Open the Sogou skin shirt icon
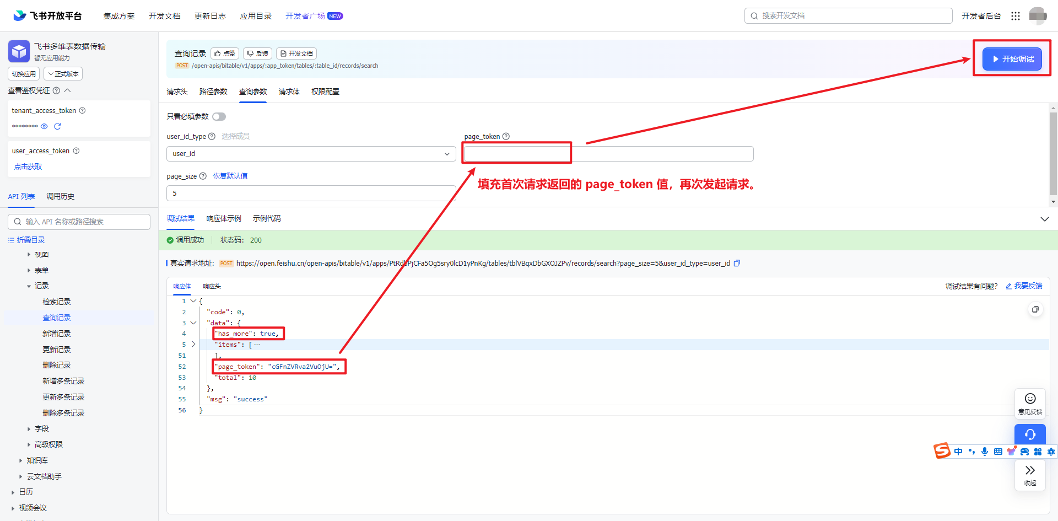 (1011, 450)
